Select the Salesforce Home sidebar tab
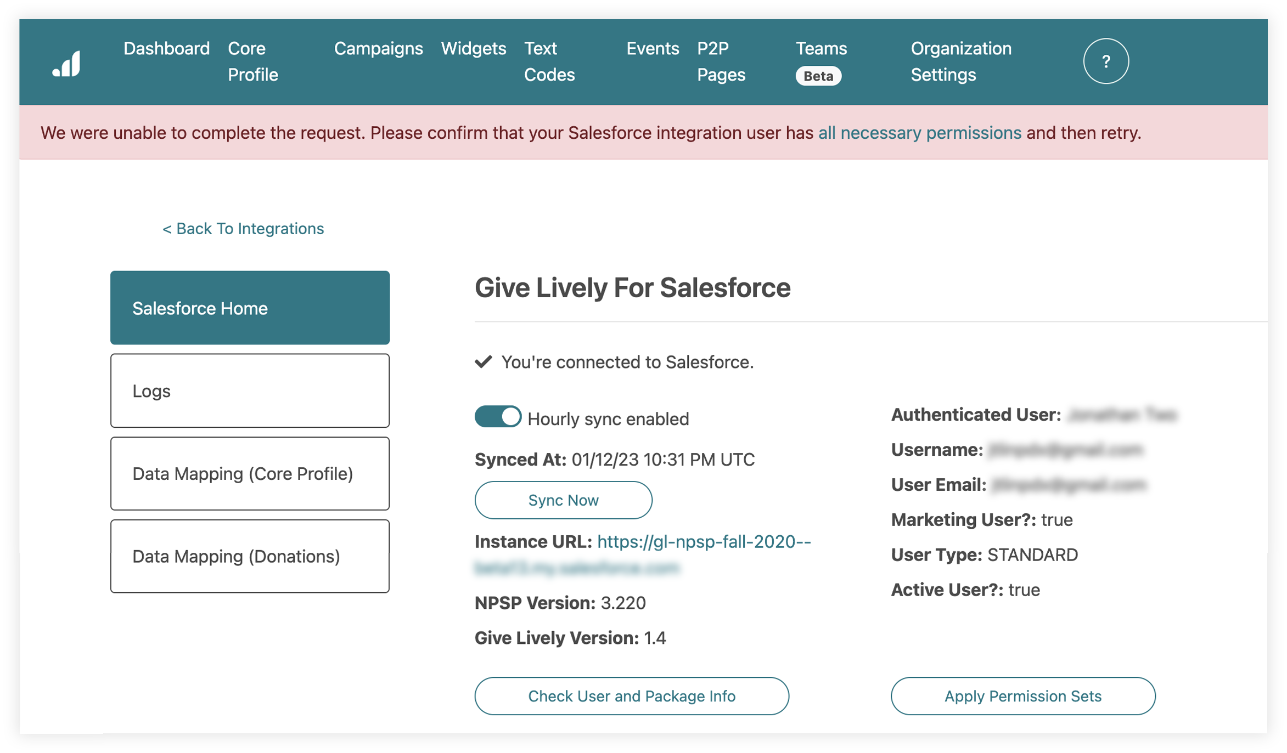 [x=250, y=308]
